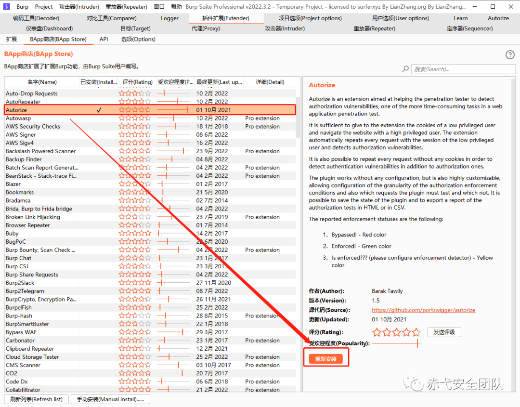Screen dimensions: 520x407
Task: Select the Cloud Storage Tester row
Action: point(150,357)
